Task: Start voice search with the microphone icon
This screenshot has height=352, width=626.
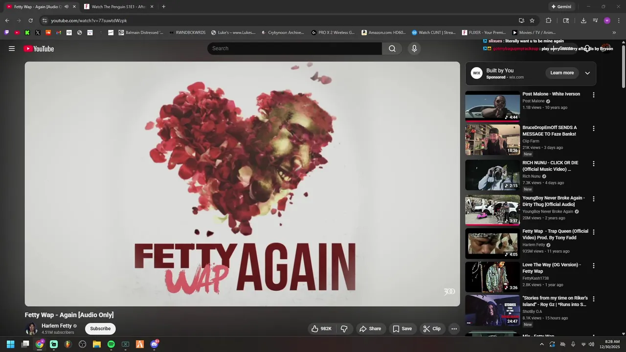Action: point(414,48)
